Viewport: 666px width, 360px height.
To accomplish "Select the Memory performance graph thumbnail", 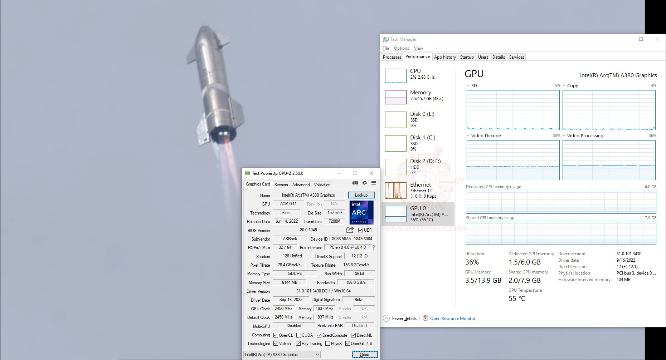I will point(396,97).
